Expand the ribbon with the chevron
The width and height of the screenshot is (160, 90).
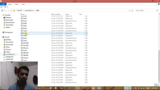pyautogui.click(x=156, y=4)
